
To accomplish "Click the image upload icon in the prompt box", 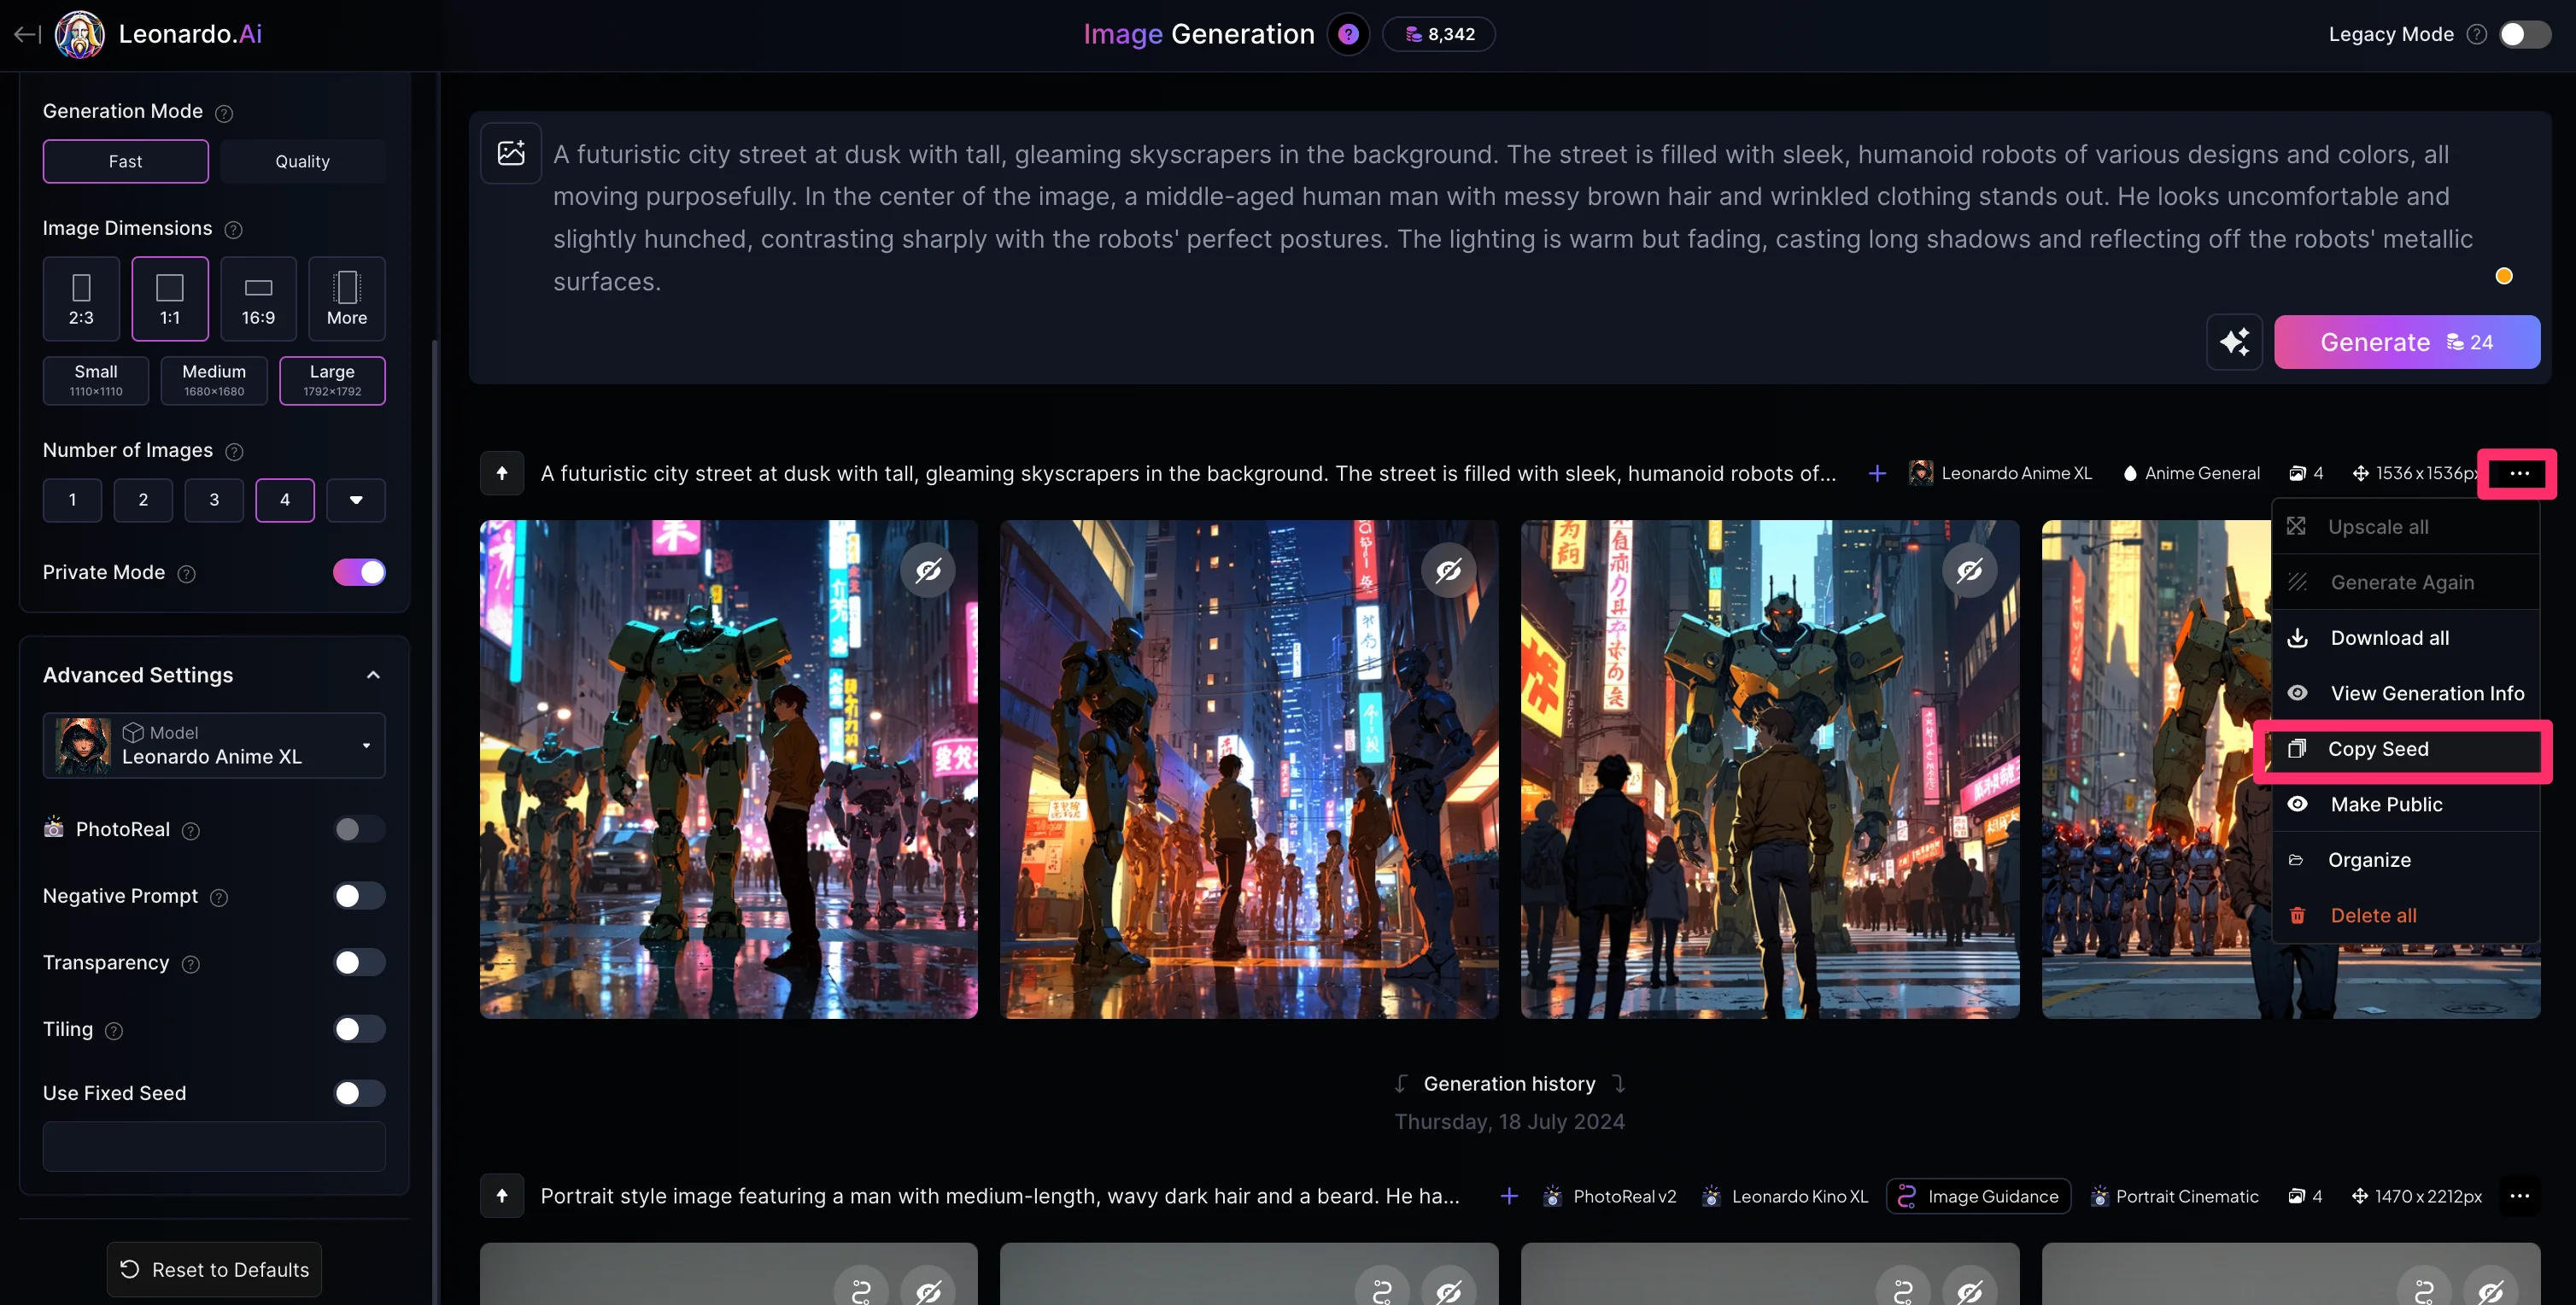I will click(511, 152).
